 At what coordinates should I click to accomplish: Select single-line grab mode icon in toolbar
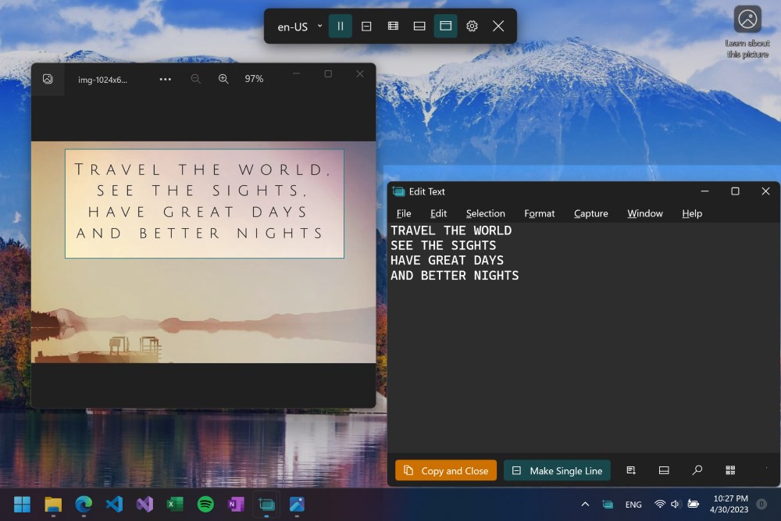click(366, 26)
